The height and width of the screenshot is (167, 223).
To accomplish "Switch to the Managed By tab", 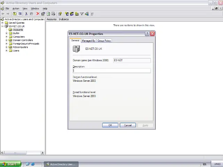I will tap(89, 41).
